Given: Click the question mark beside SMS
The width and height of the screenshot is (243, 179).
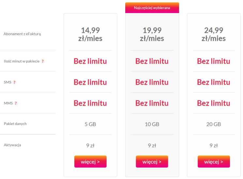Looking at the screenshot, I should tap(14, 82).
